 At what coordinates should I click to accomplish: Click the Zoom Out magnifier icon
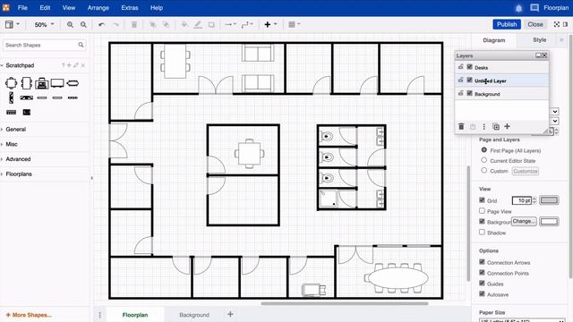tap(83, 24)
